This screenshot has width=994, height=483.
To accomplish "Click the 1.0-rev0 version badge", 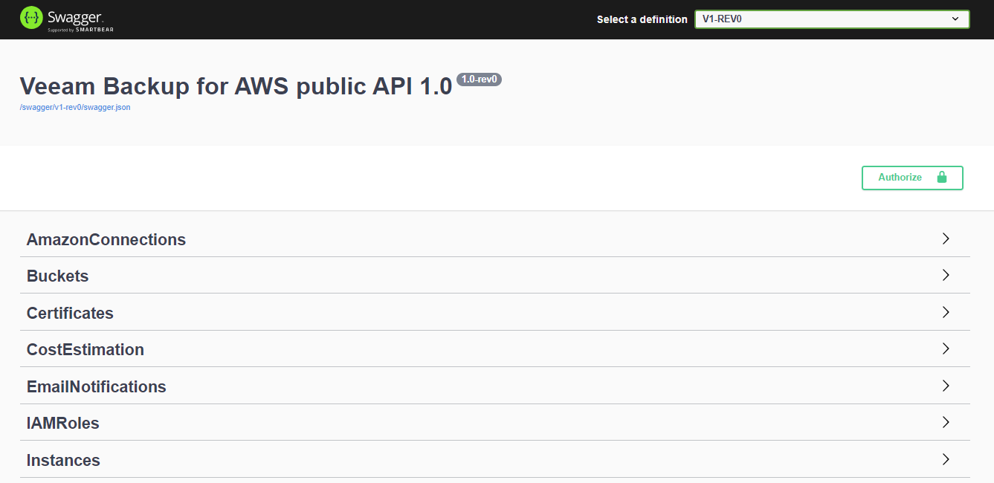I will tap(480, 80).
